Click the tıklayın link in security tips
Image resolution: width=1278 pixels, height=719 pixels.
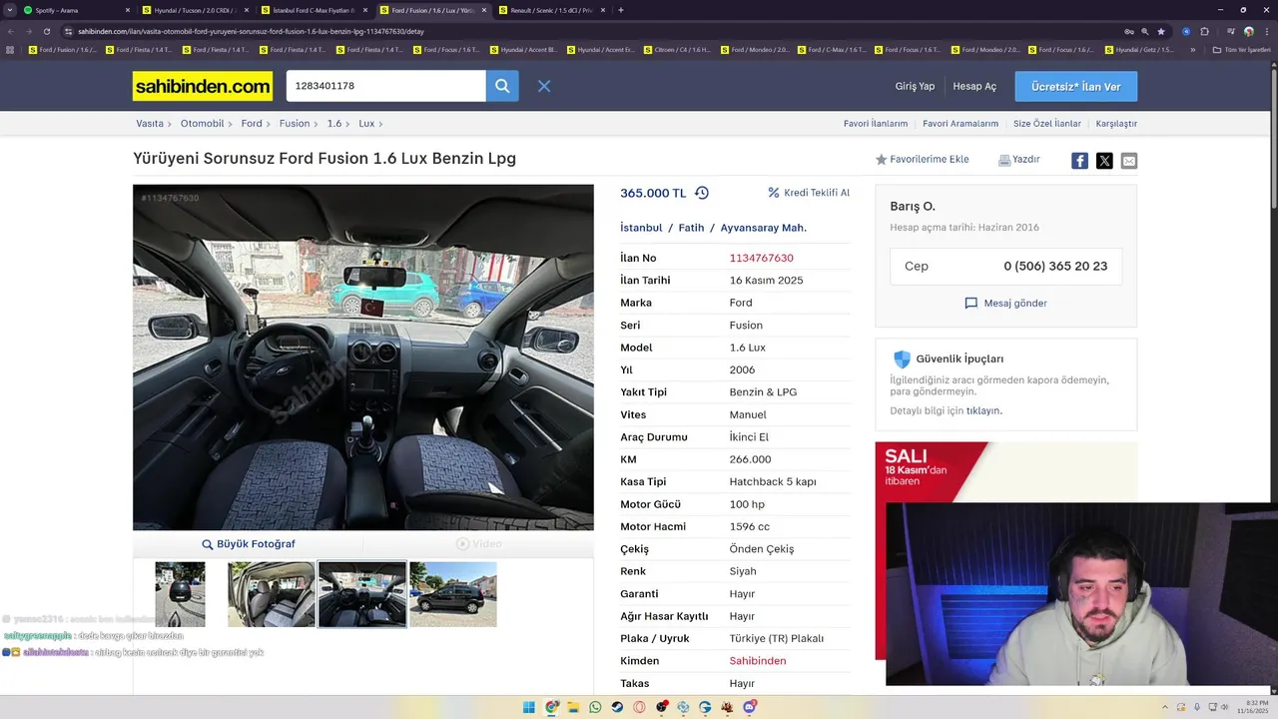(x=983, y=410)
